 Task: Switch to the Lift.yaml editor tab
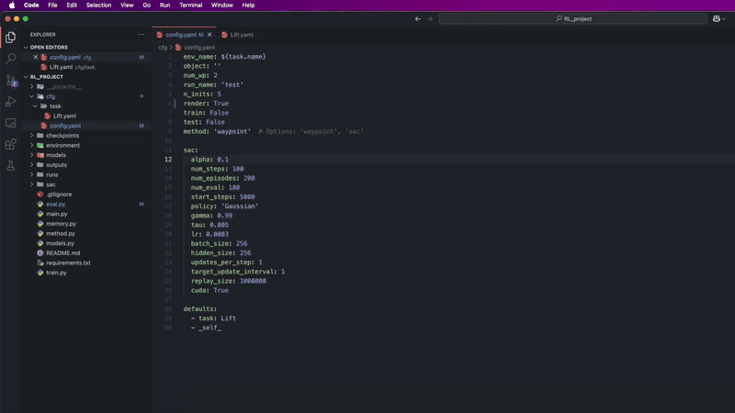pos(241,35)
